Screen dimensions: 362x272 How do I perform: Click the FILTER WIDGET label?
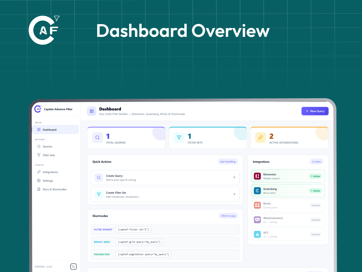pos(103,230)
